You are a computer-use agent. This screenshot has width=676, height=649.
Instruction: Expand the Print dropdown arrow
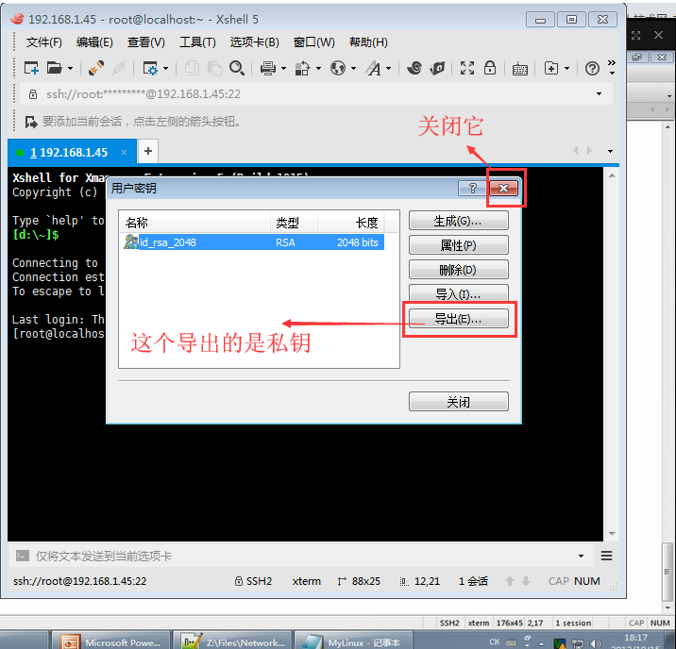(283, 69)
